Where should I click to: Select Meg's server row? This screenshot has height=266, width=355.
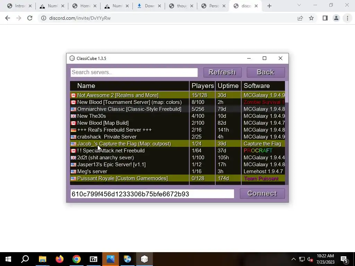click(x=177, y=171)
